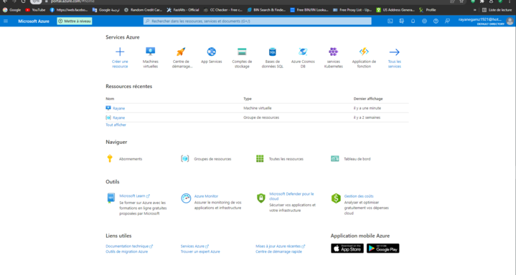Open Centre de démarrage rocket icon
The width and height of the screenshot is (516, 275).
coord(181,52)
